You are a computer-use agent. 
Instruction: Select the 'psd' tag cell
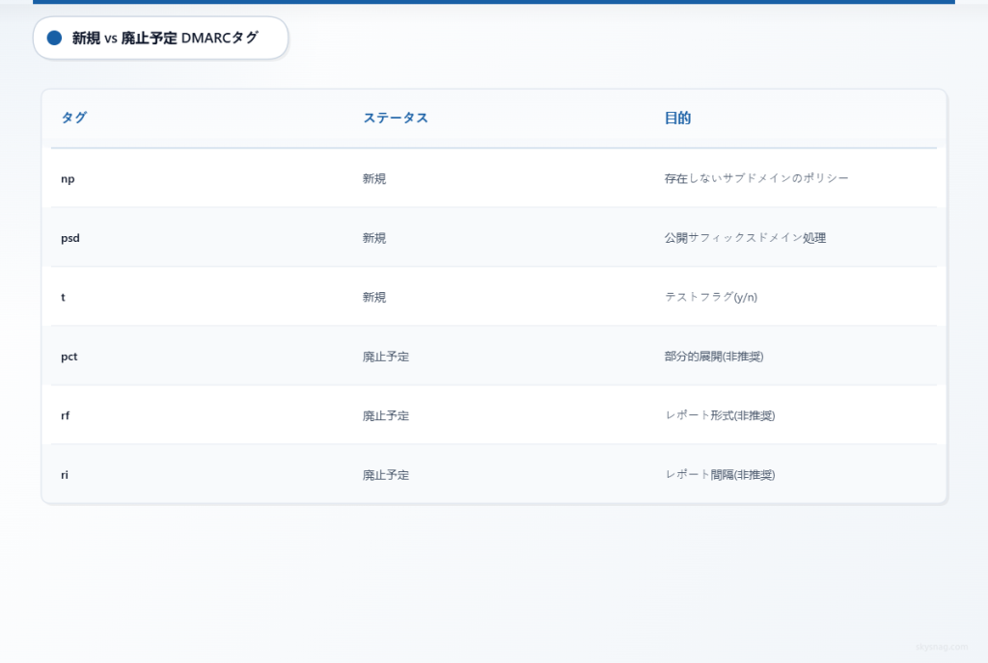[x=69, y=238]
